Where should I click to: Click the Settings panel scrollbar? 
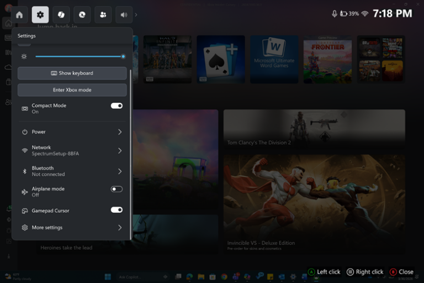coord(131,154)
